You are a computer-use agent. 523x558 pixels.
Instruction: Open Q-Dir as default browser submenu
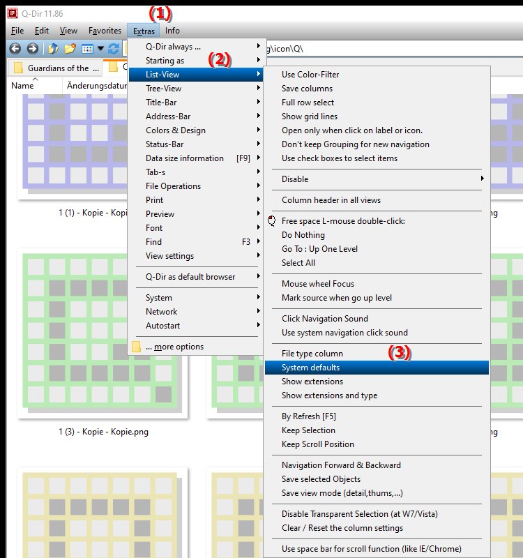195,277
